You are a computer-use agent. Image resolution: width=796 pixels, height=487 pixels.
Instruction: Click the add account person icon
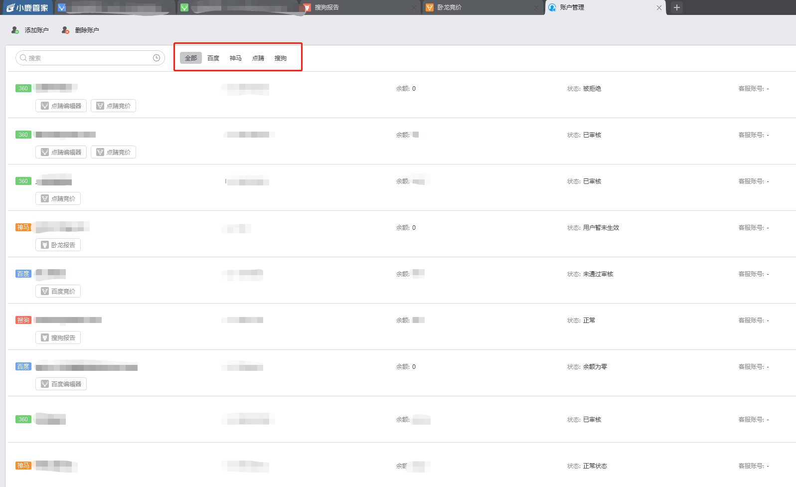[x=15, y=30]
